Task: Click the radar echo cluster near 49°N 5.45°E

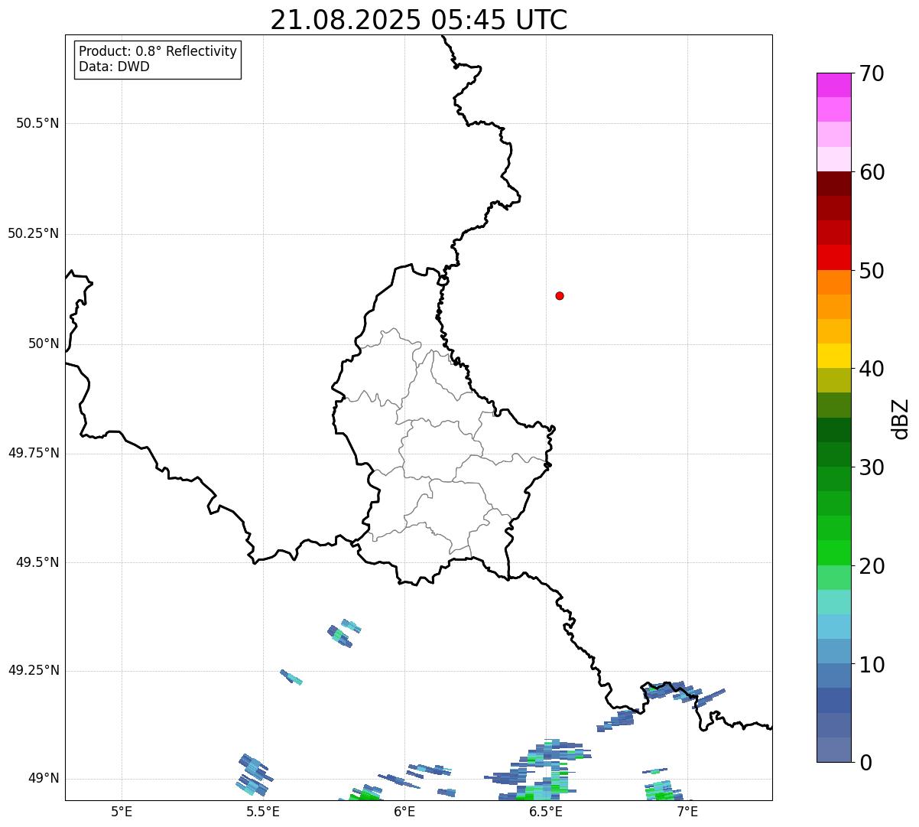Action: point(253,774)
